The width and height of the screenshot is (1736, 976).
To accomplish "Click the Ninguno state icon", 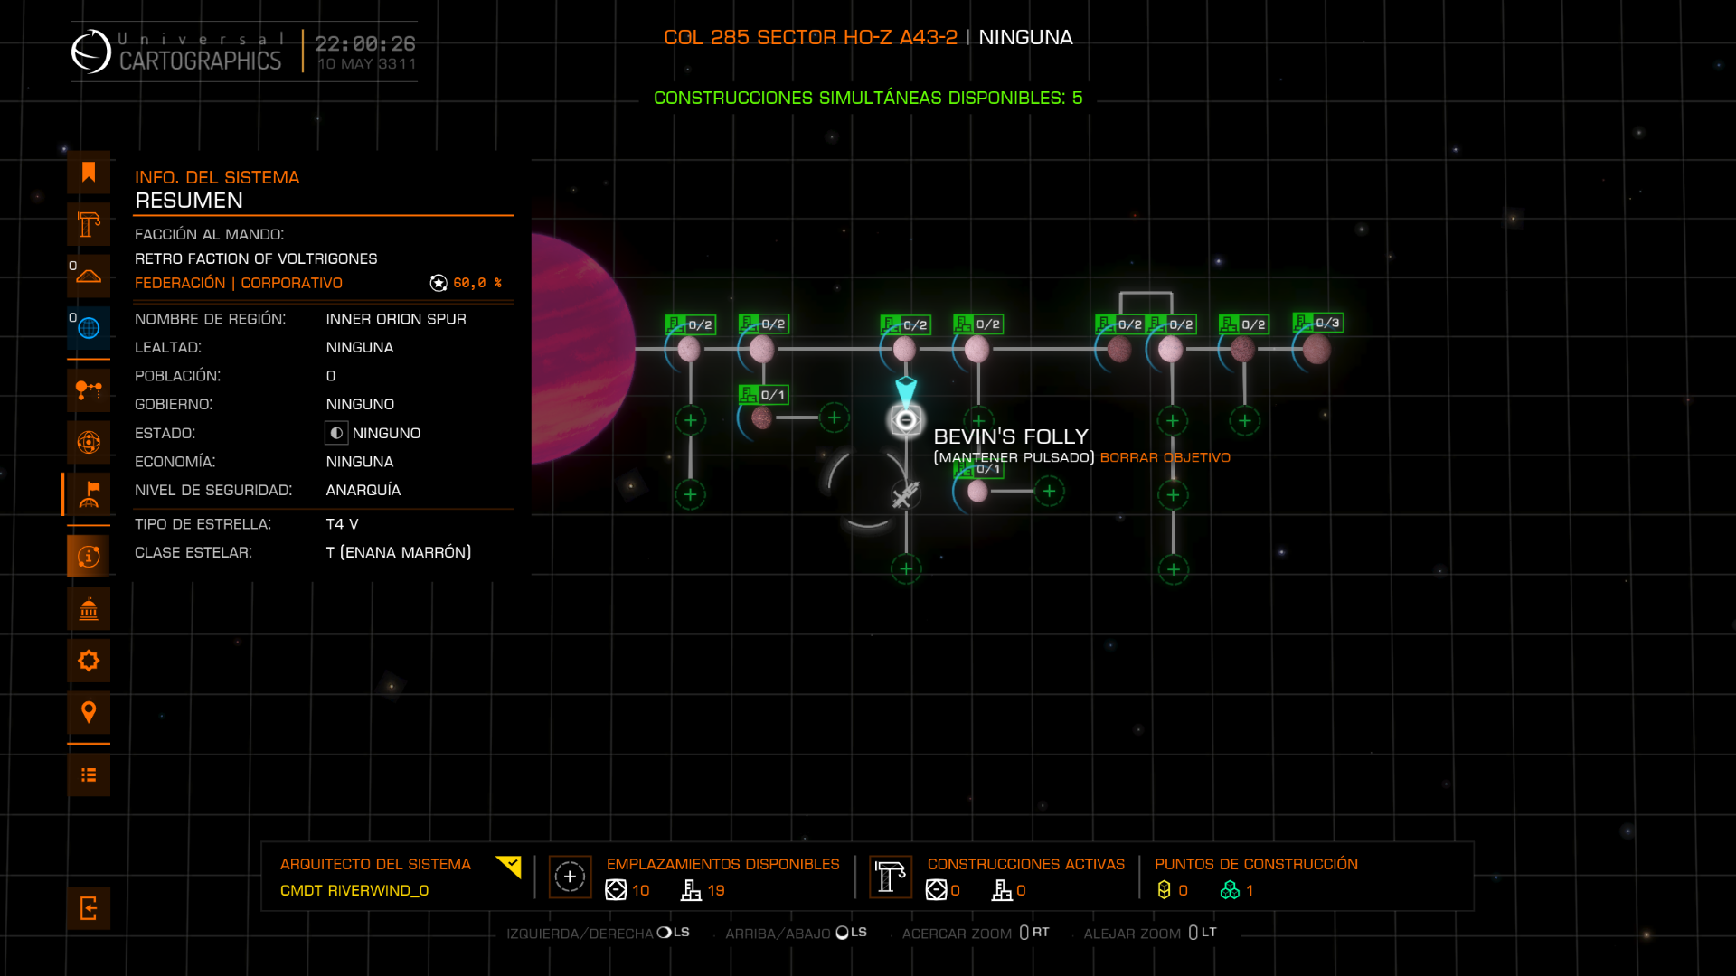I will click(x=336, y=433).
